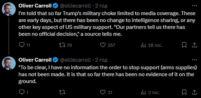Open the more options menu on first tweet
The width and height of the screenshot is (201, 98).
pos(195,6)
